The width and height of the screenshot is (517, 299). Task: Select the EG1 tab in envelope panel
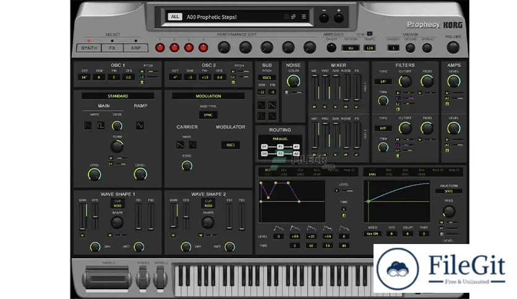tap(267, 170)
